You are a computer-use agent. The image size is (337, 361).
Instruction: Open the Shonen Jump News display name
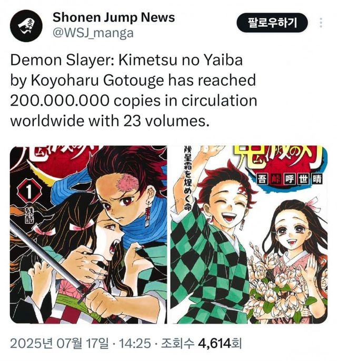(114, 17)
